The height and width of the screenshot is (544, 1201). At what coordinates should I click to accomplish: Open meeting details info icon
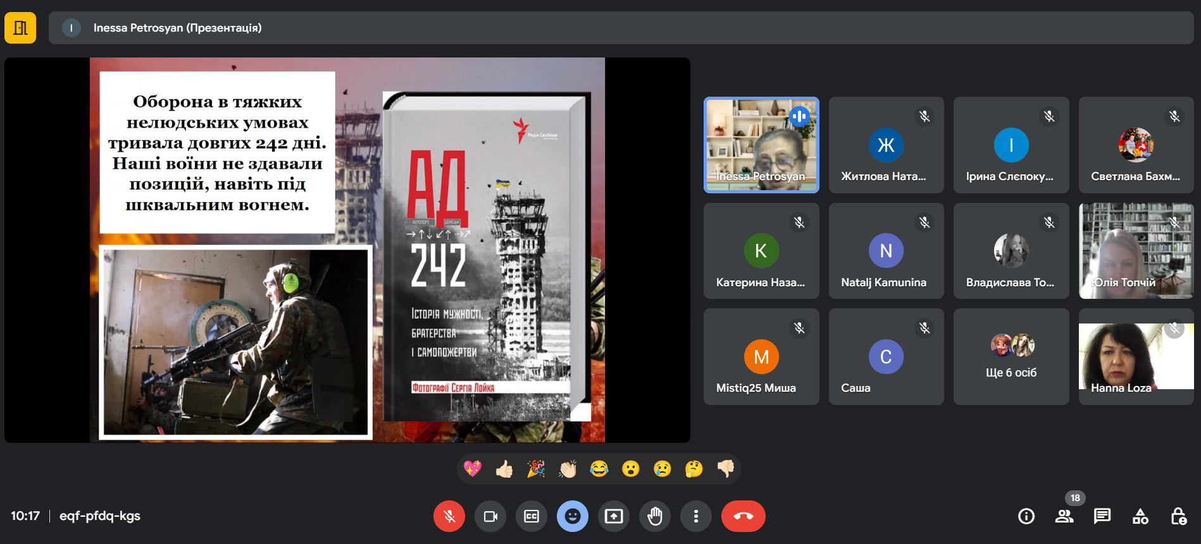pos(1026,516)
